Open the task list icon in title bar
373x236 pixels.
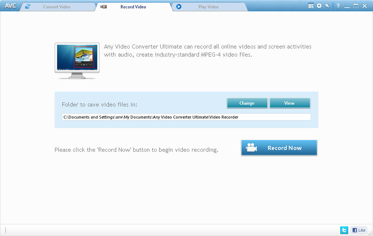point(311,6)
